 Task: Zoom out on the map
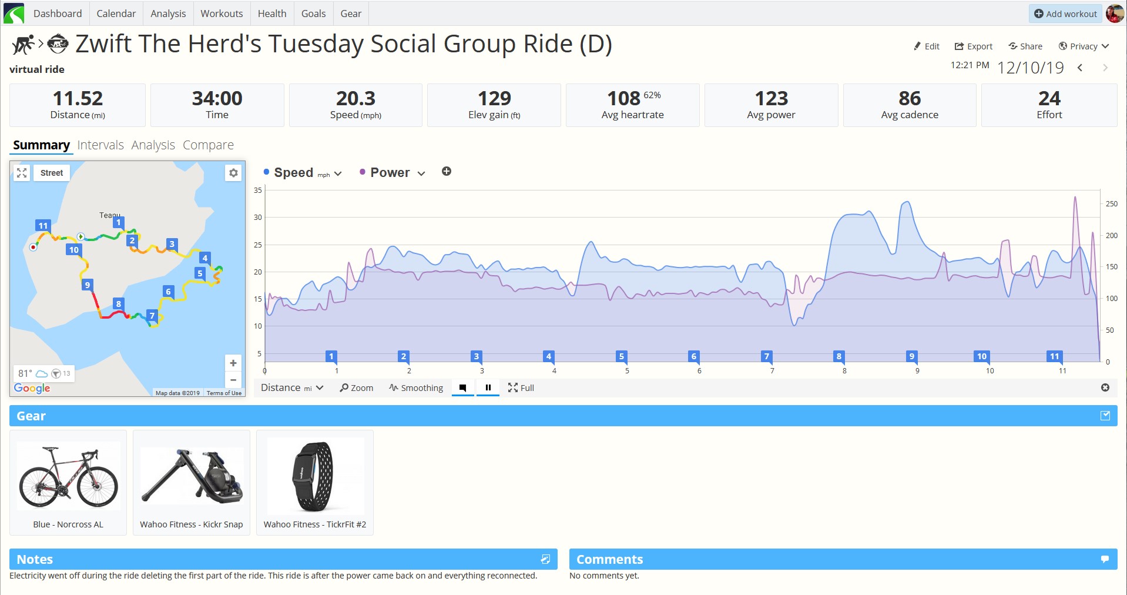[x=233, y=380]
